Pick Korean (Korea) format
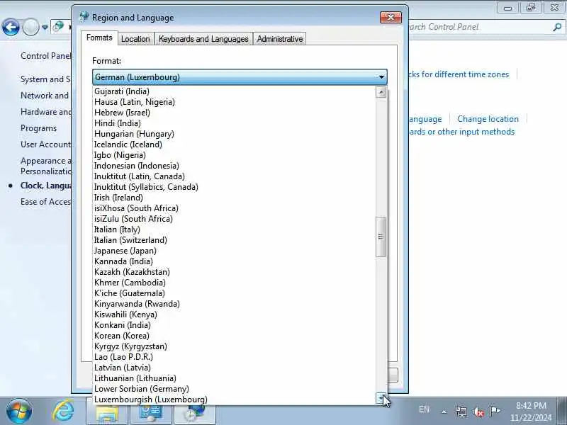567x425 pixels. click(235, 335)
